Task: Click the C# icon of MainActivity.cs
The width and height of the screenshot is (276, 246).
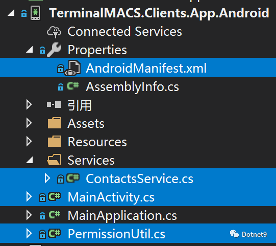Action: tap(55, 196)
